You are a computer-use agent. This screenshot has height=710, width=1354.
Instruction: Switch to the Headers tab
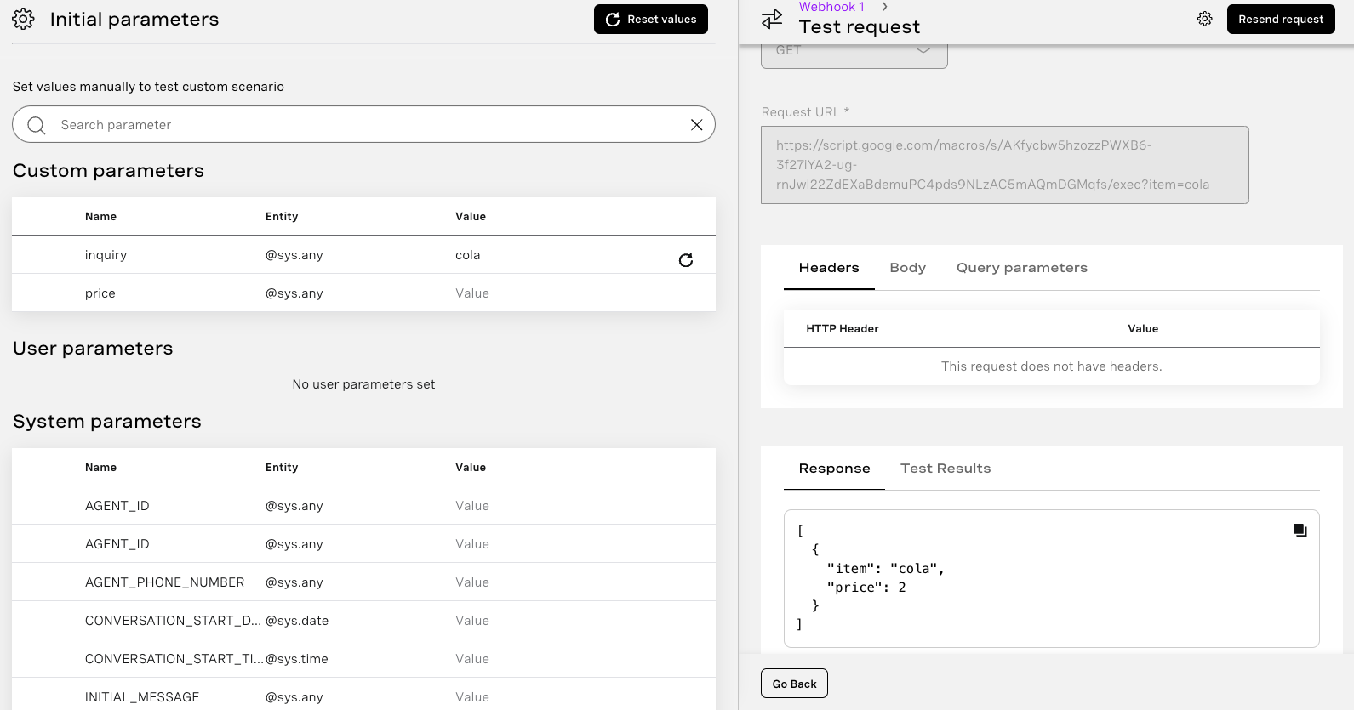tap(829, 268)
